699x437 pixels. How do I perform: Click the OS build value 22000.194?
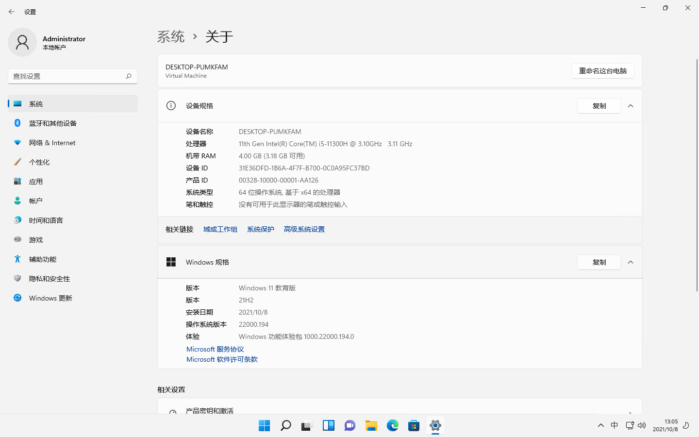click(x=253, y=324)
